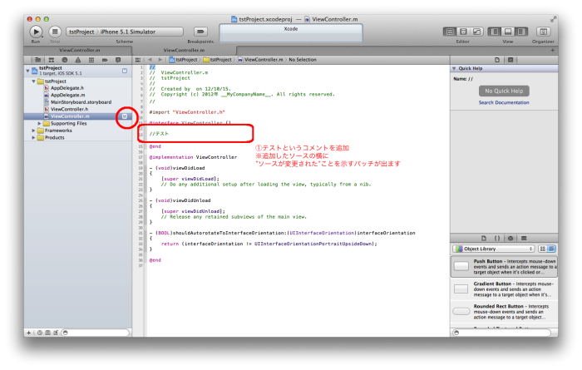
Task: Show the Media library
Action: (x=524, y=239)
